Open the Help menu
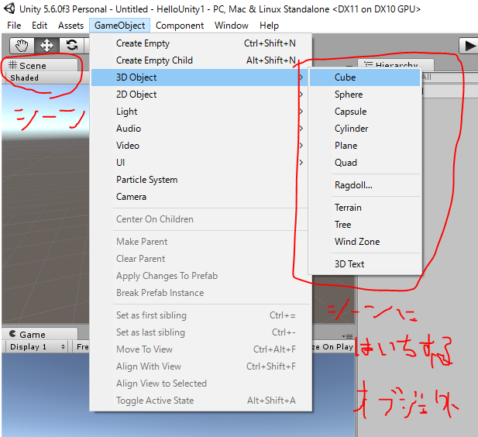Screen dimensions: 478x437 (269, 26)
